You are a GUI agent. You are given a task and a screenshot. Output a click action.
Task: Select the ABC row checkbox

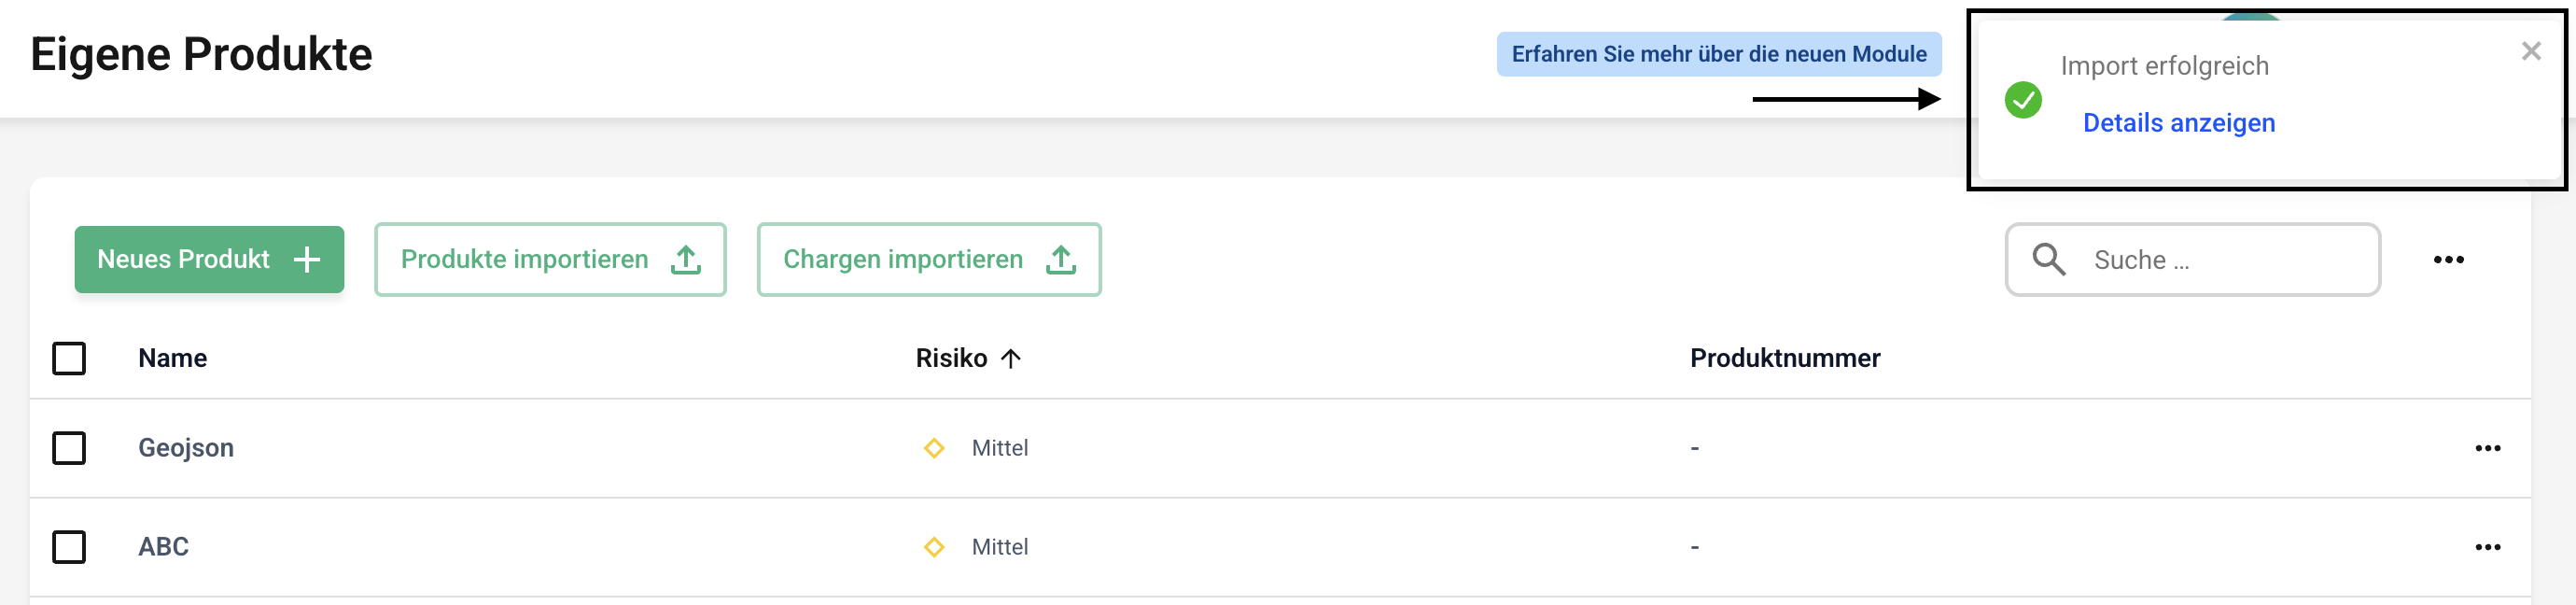[x=69, y=547]
